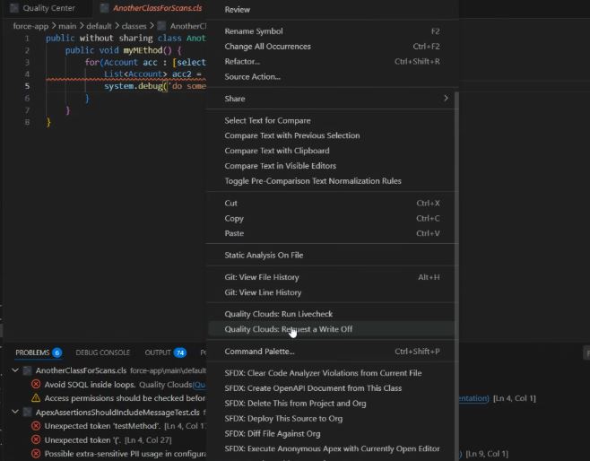This screenshot has width=590, height=461.
Task: Switch to the Debug Console panel tab
Action: (102, 352)
